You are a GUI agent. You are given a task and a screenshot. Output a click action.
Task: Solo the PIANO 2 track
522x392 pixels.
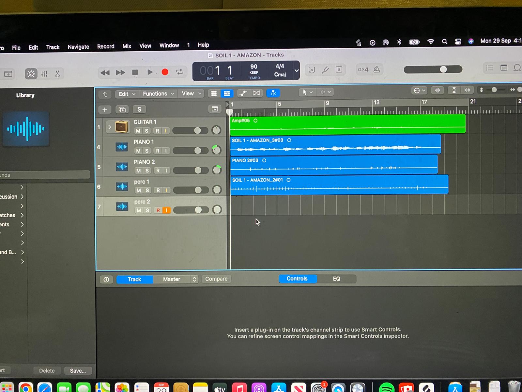coord(147,171)
